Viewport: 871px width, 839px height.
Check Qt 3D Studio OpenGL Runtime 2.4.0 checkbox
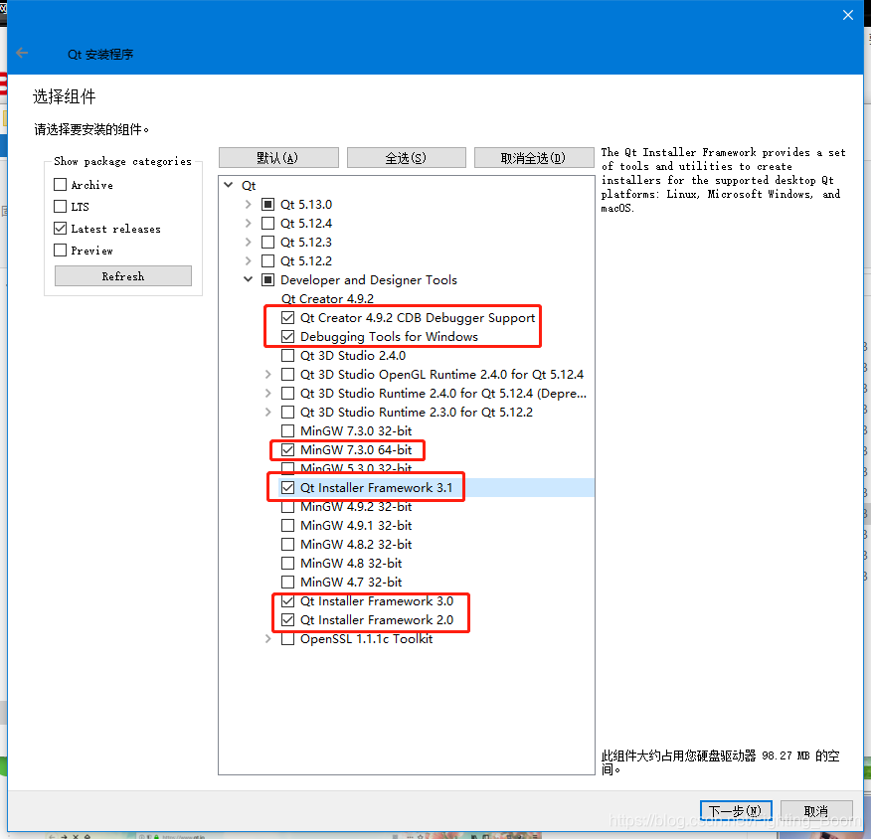pyautogui.click(x=287, y=374)
